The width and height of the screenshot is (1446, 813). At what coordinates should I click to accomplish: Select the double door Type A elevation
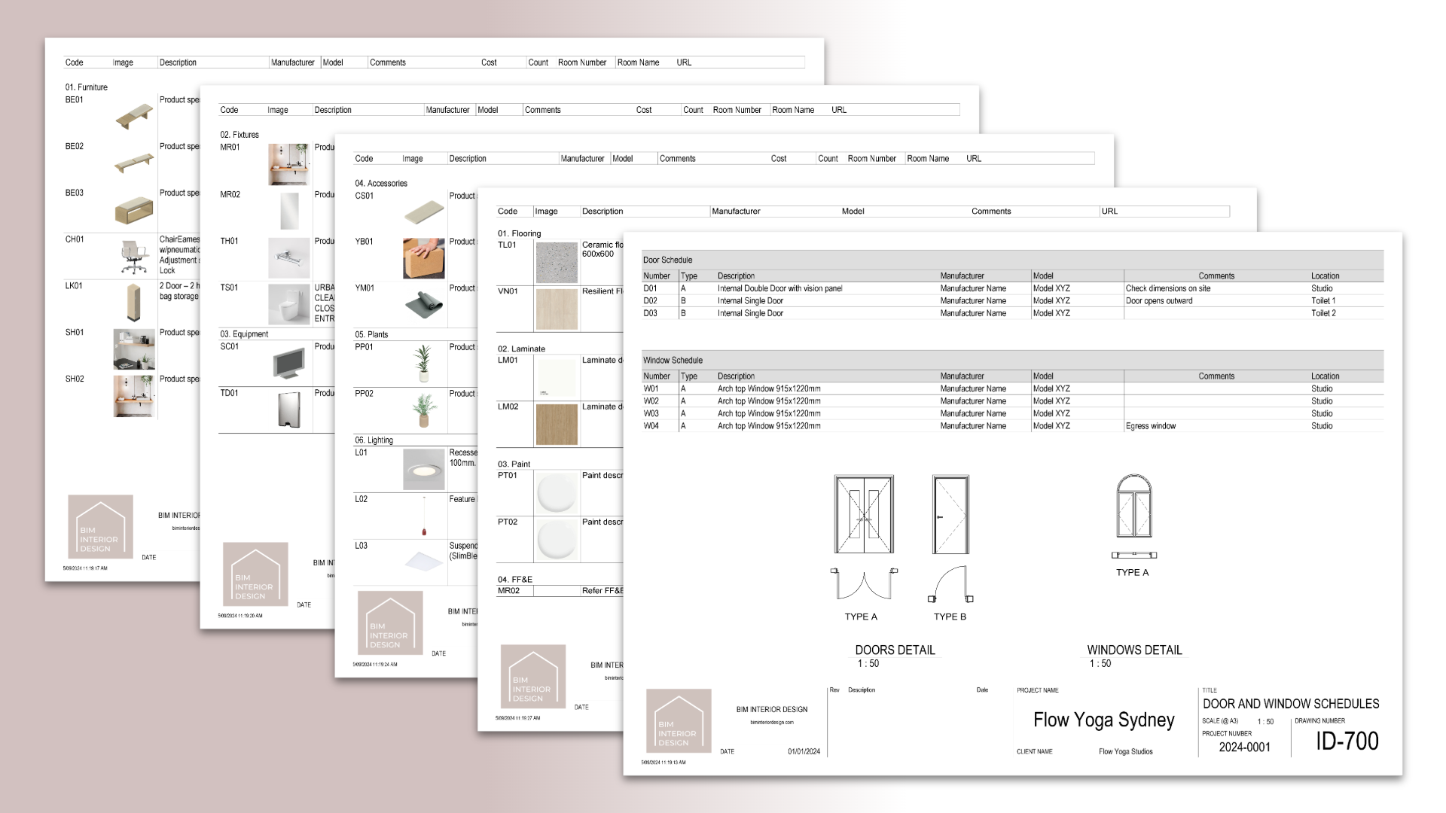pos(864,514)
